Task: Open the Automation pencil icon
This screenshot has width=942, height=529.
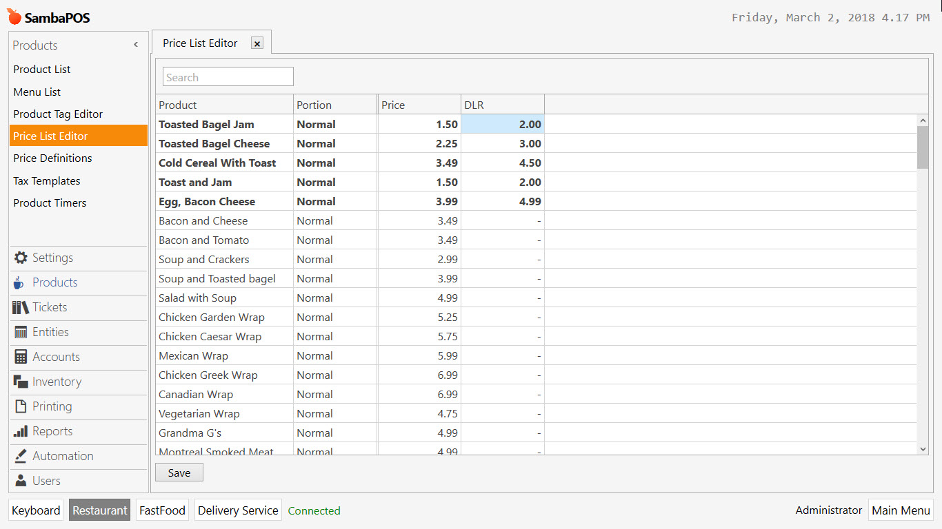Action: [21, 456]
